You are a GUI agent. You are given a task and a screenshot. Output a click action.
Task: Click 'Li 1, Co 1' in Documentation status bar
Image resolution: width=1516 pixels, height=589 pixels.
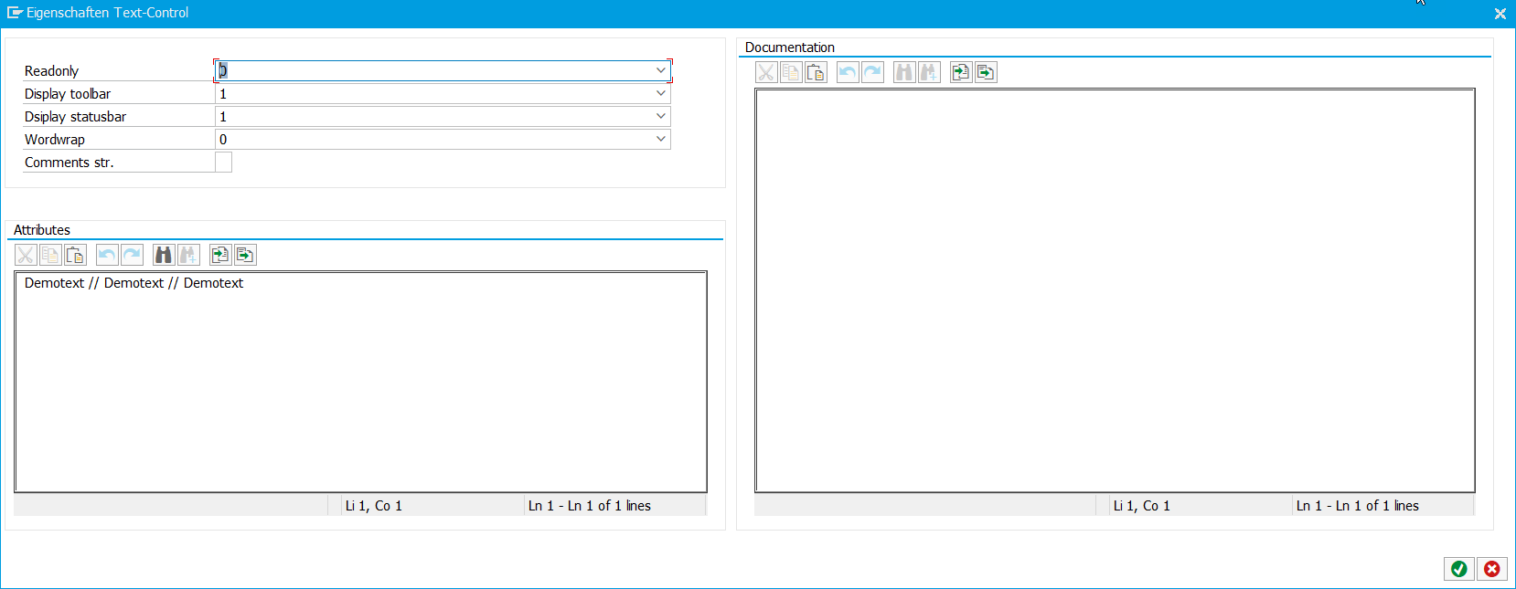click(1141, 506)
